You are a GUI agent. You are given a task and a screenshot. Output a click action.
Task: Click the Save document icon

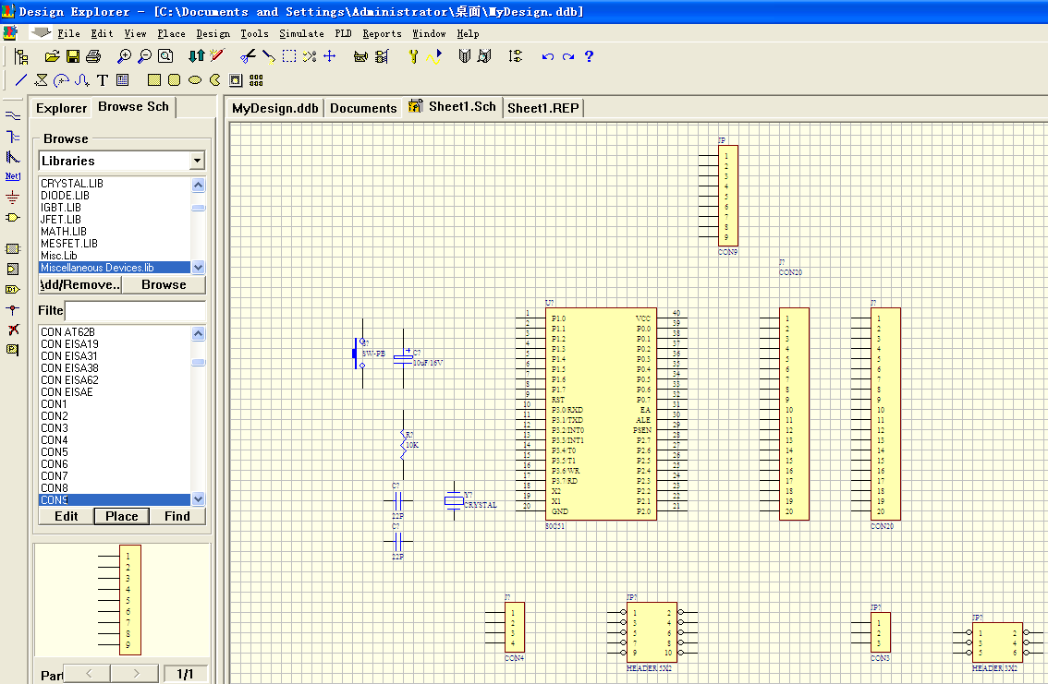[x=72, y=56]
